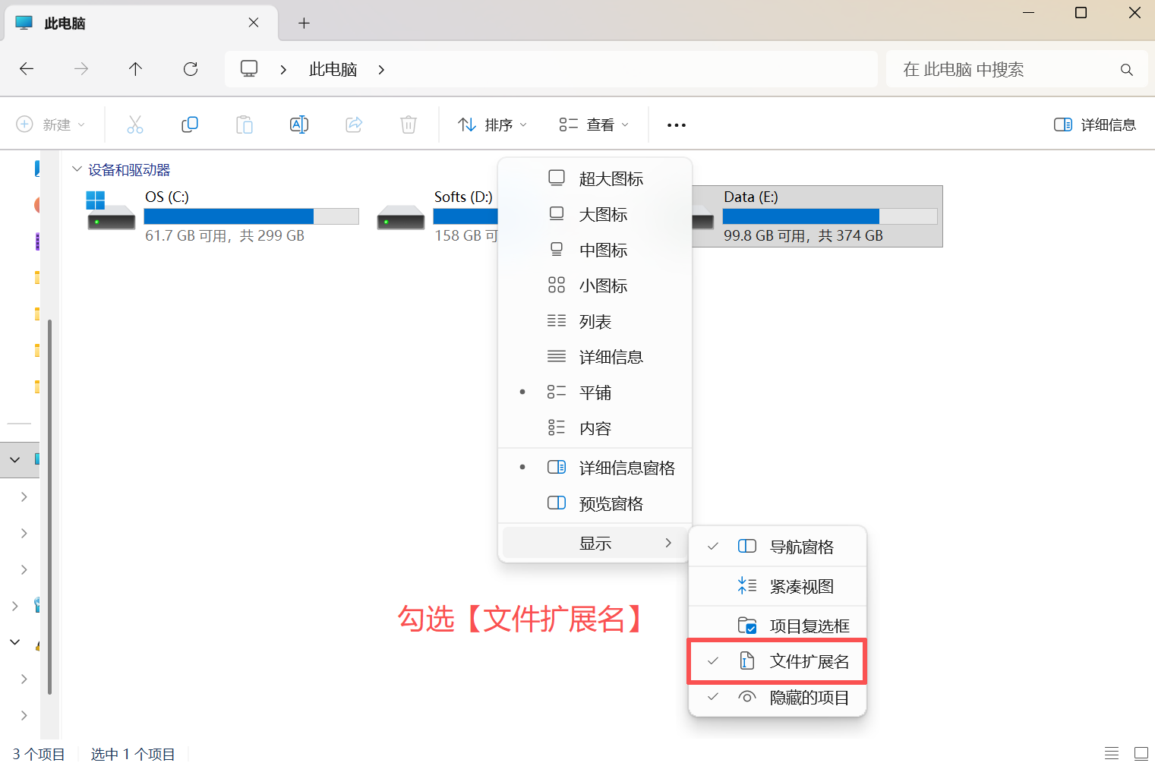Click the Copy icon in the toolbar
This screenshot has height=766, width=1155.
(189, 124)
